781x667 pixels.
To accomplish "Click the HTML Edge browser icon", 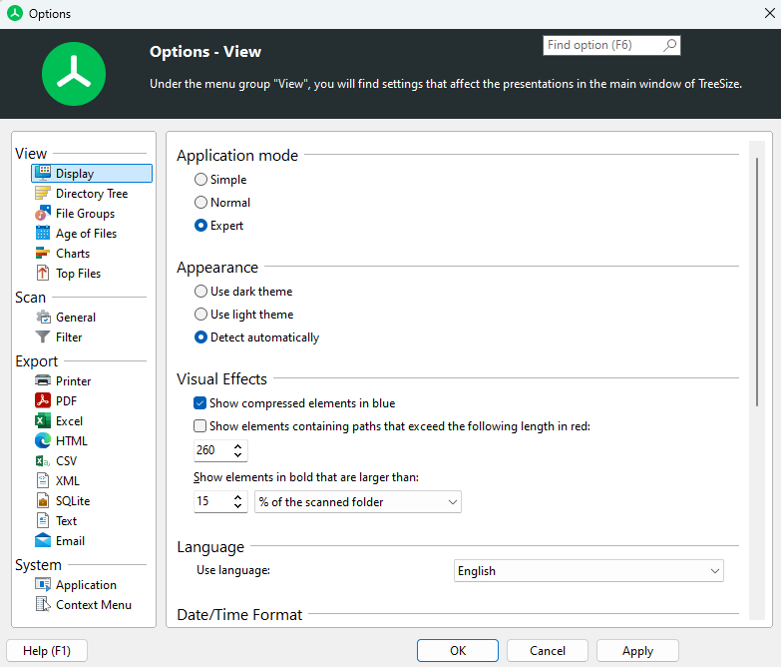I will click(x=43, y=440).
